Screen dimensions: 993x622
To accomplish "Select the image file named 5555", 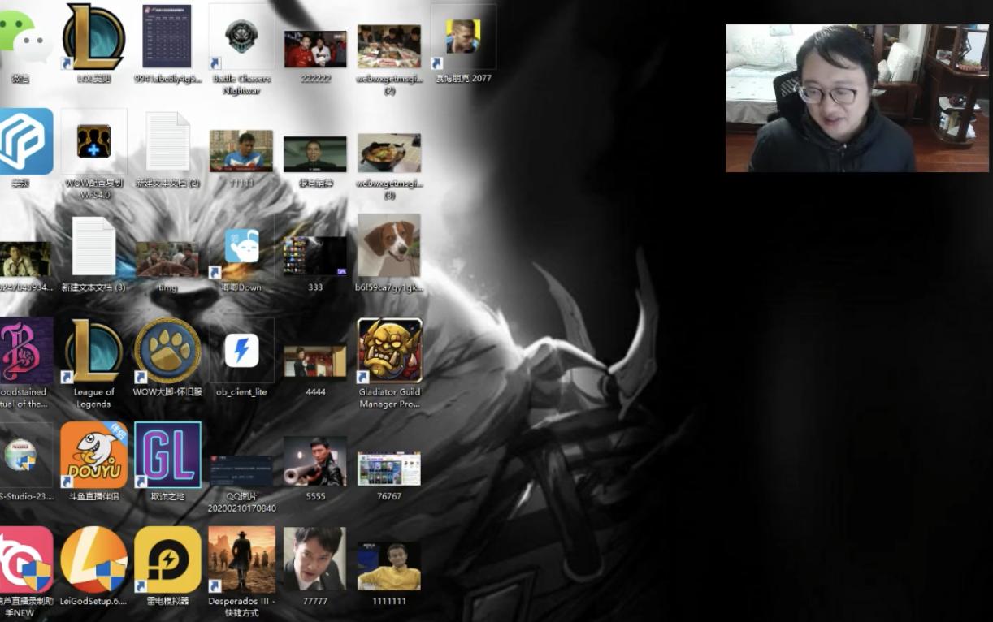I will (315, 460).
